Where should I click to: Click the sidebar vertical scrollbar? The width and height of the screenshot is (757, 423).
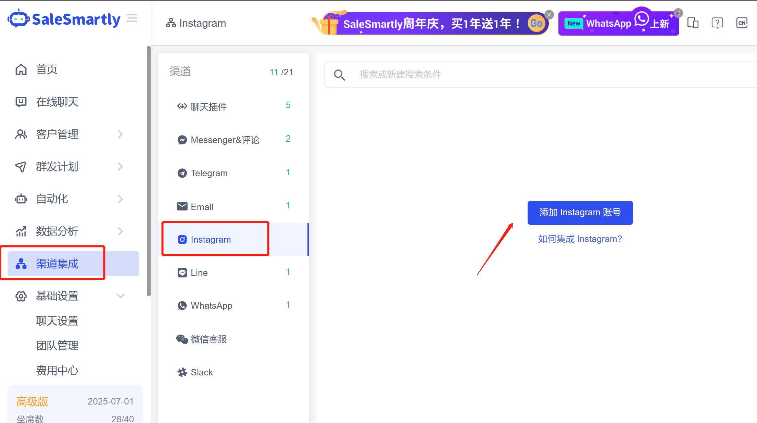(x=149, y=171)
